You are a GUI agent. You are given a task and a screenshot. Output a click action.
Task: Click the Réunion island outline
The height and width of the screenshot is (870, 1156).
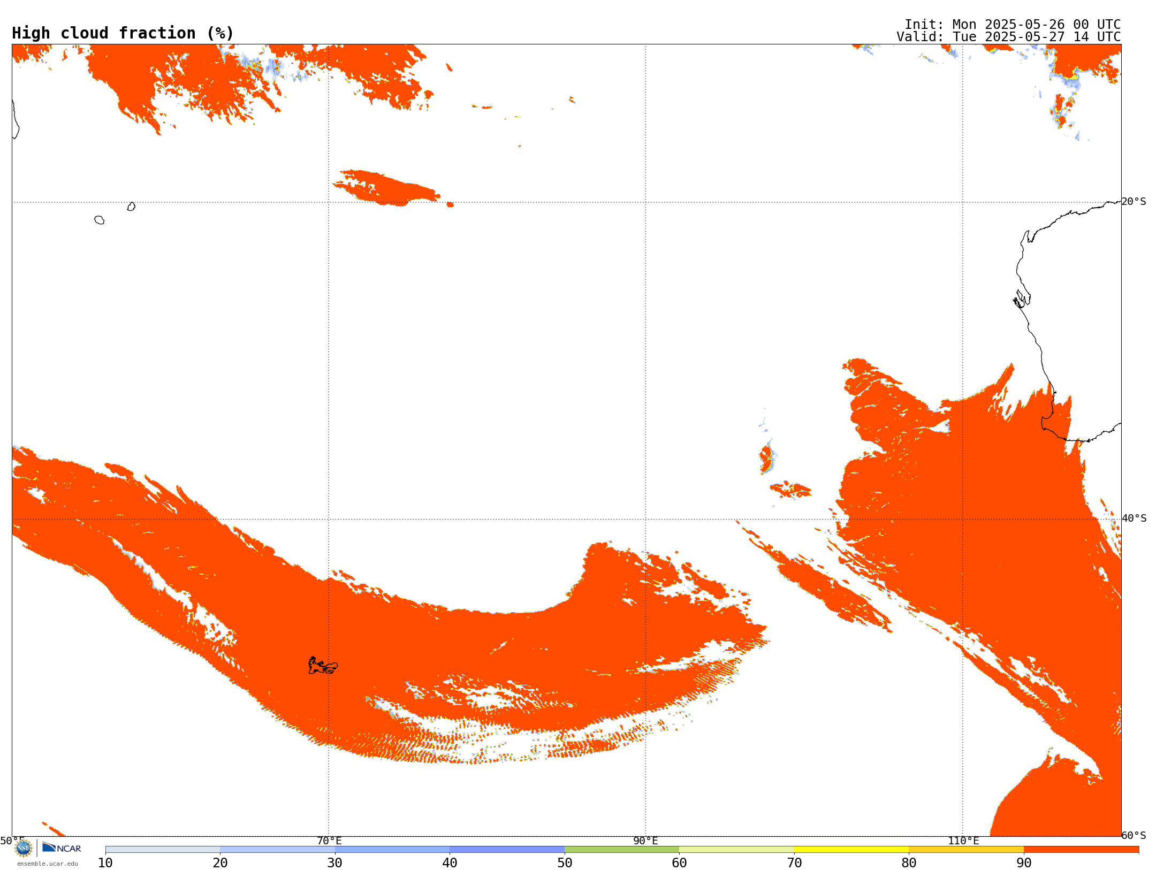click(99, 220)
